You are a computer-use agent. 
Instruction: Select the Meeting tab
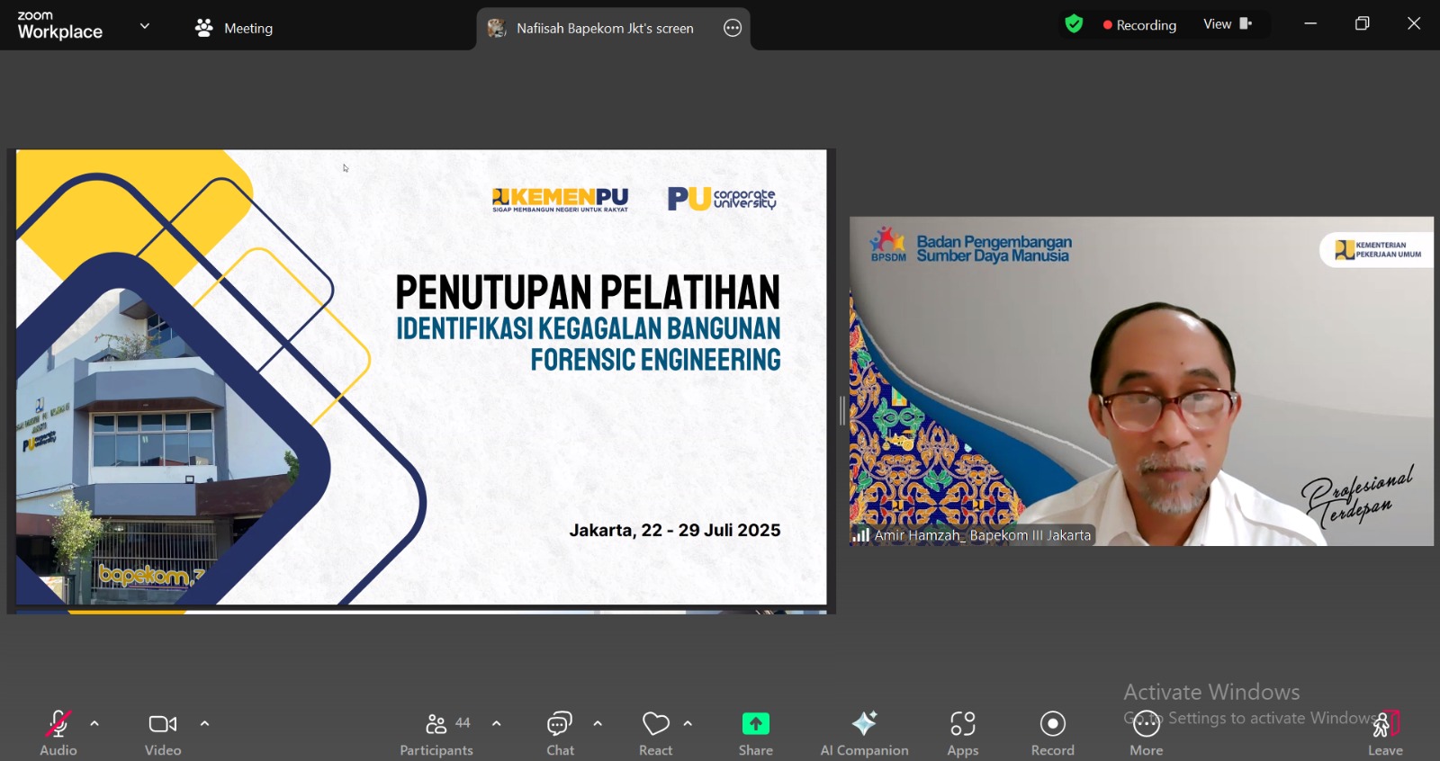coord(234,28)
